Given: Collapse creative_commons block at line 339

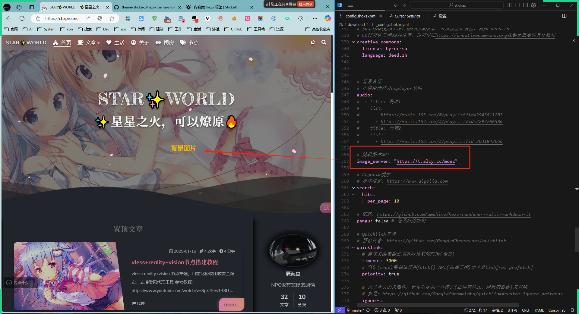Looking at the screenshot, I should 353,42.
